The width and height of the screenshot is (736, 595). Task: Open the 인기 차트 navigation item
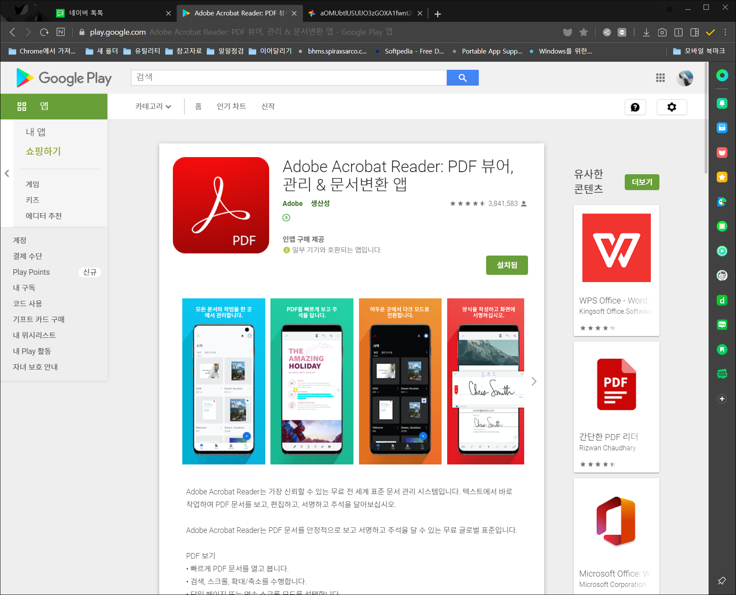(231, 106)
